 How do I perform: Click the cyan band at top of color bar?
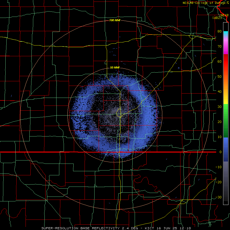point(226,33)
